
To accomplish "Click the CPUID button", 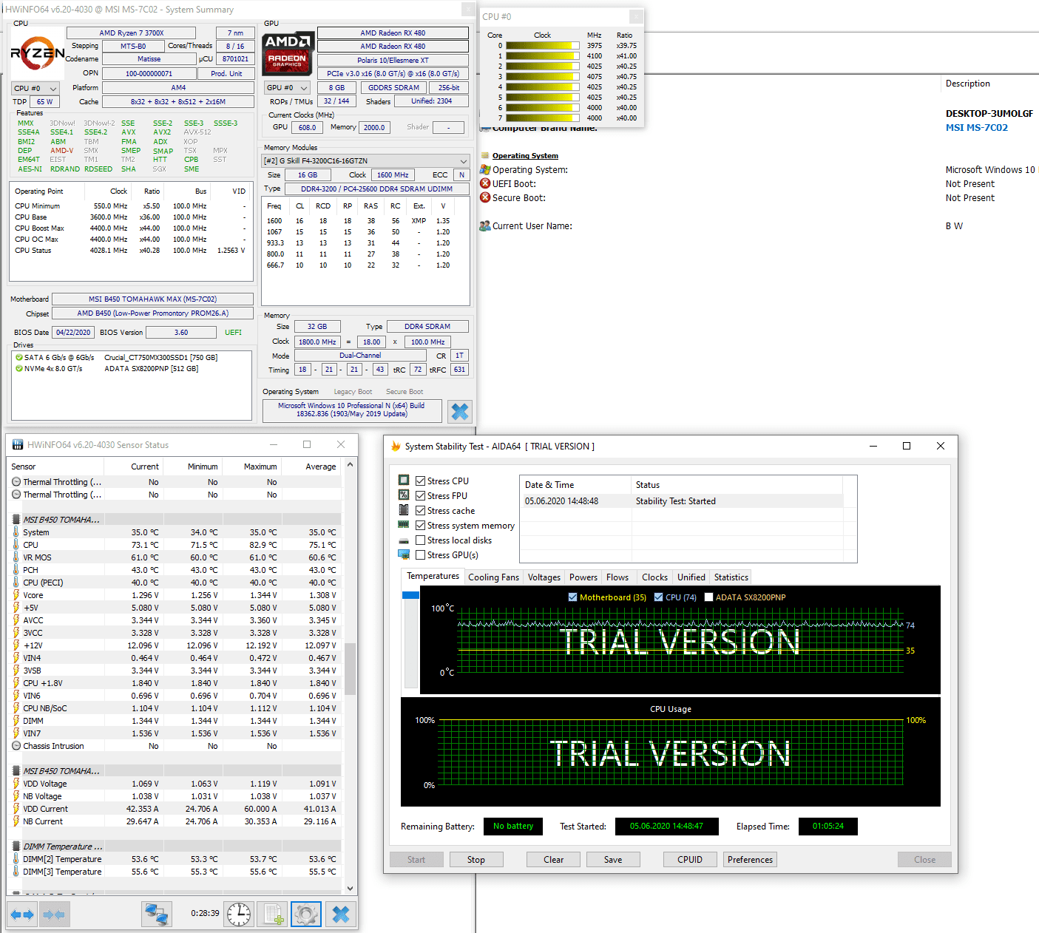I will (690, 859).
